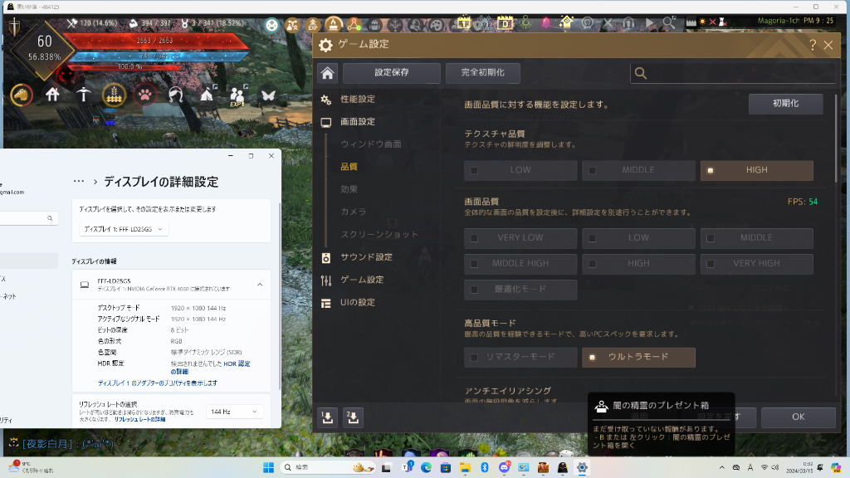
Task: Select 効果 submenu
Action: pos(349,189)
